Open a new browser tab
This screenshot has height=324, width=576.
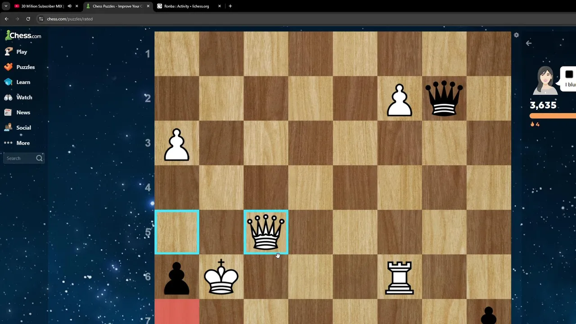(x=230, y=6)
